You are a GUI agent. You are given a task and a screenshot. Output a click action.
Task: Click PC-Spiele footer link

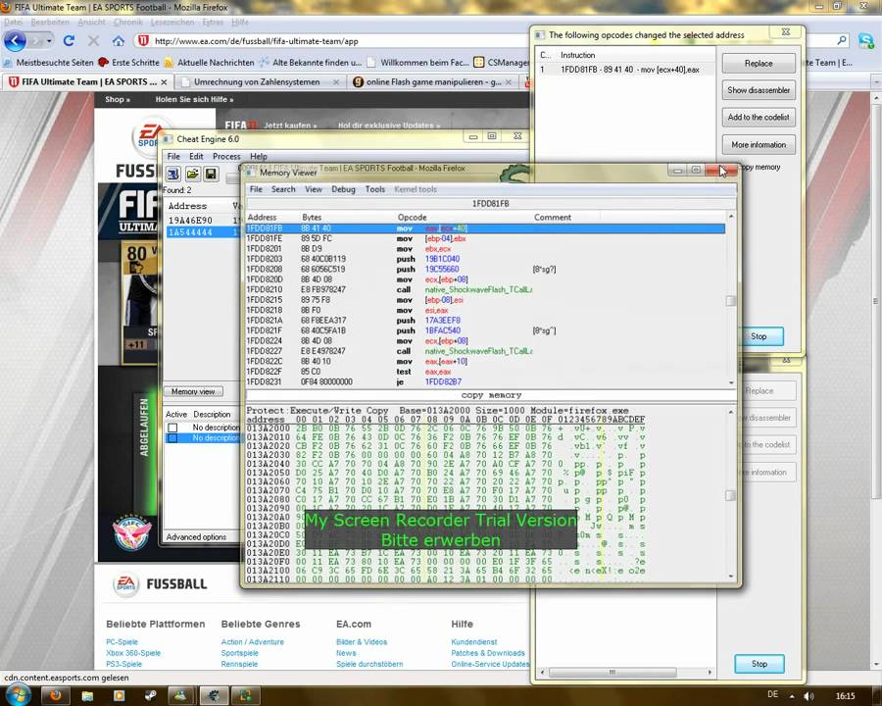122,642
